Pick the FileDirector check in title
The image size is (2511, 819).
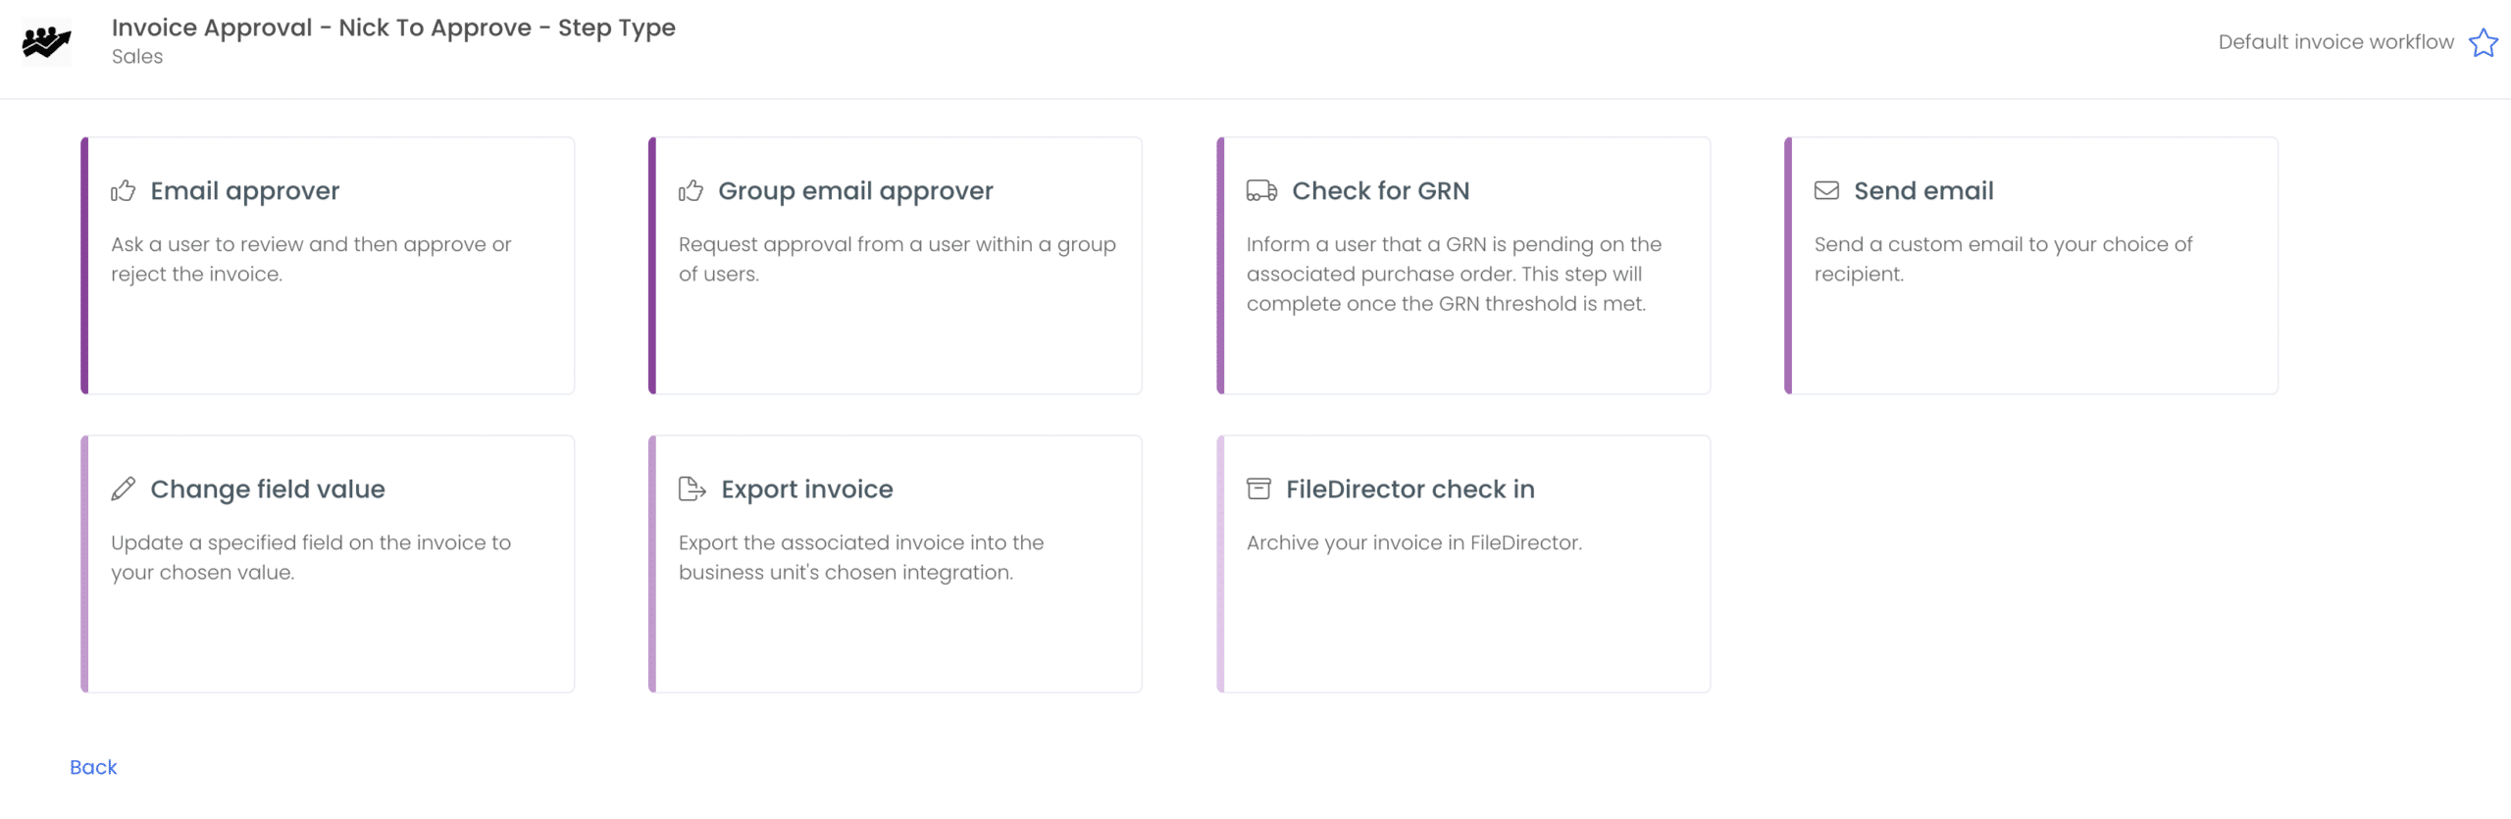tap(1409, 488)
